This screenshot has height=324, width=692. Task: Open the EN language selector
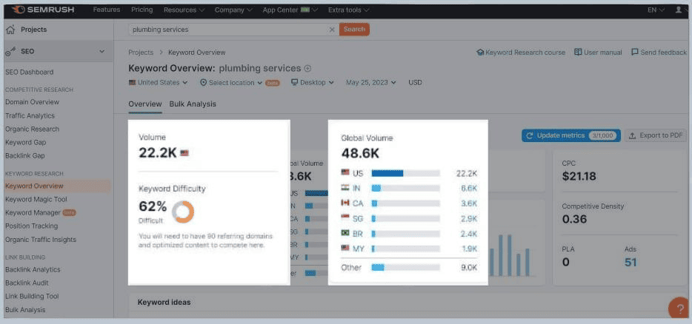[x=656, y=10]
